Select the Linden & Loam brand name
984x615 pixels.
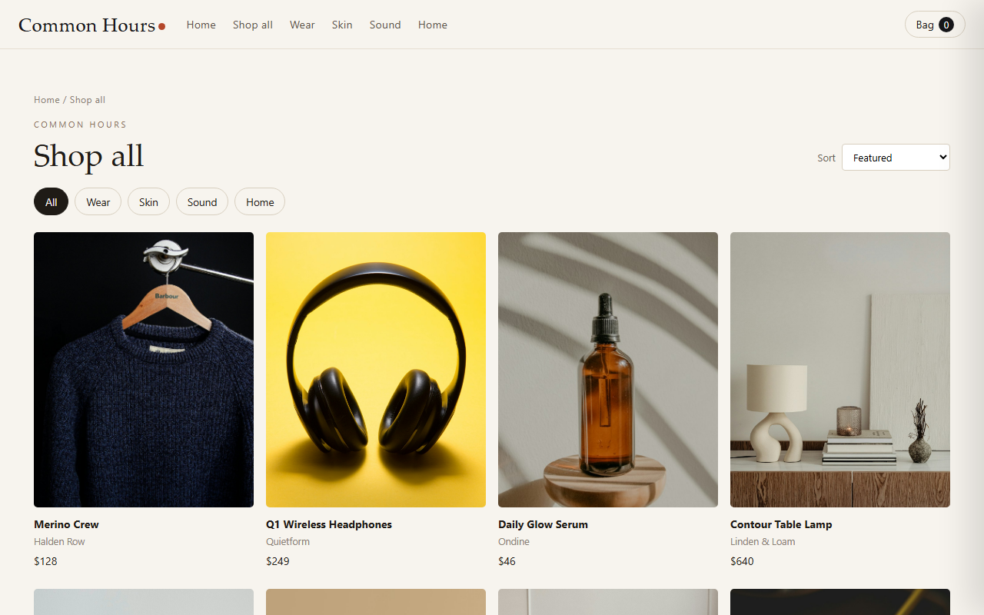coord(763,542)
